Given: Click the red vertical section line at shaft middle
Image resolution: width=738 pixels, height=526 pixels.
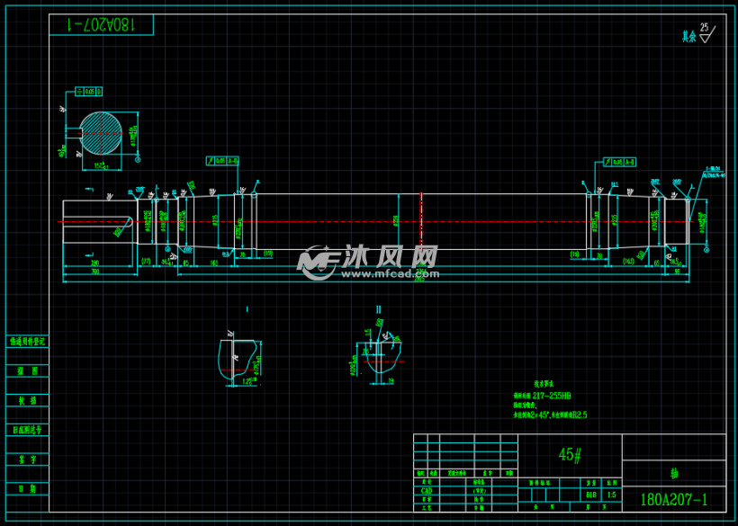Looking at the screenshot, I should (x=420, y=220).
